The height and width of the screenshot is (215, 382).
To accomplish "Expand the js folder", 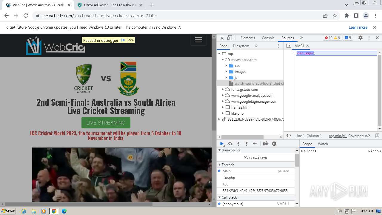I will [x=226, y=78].
